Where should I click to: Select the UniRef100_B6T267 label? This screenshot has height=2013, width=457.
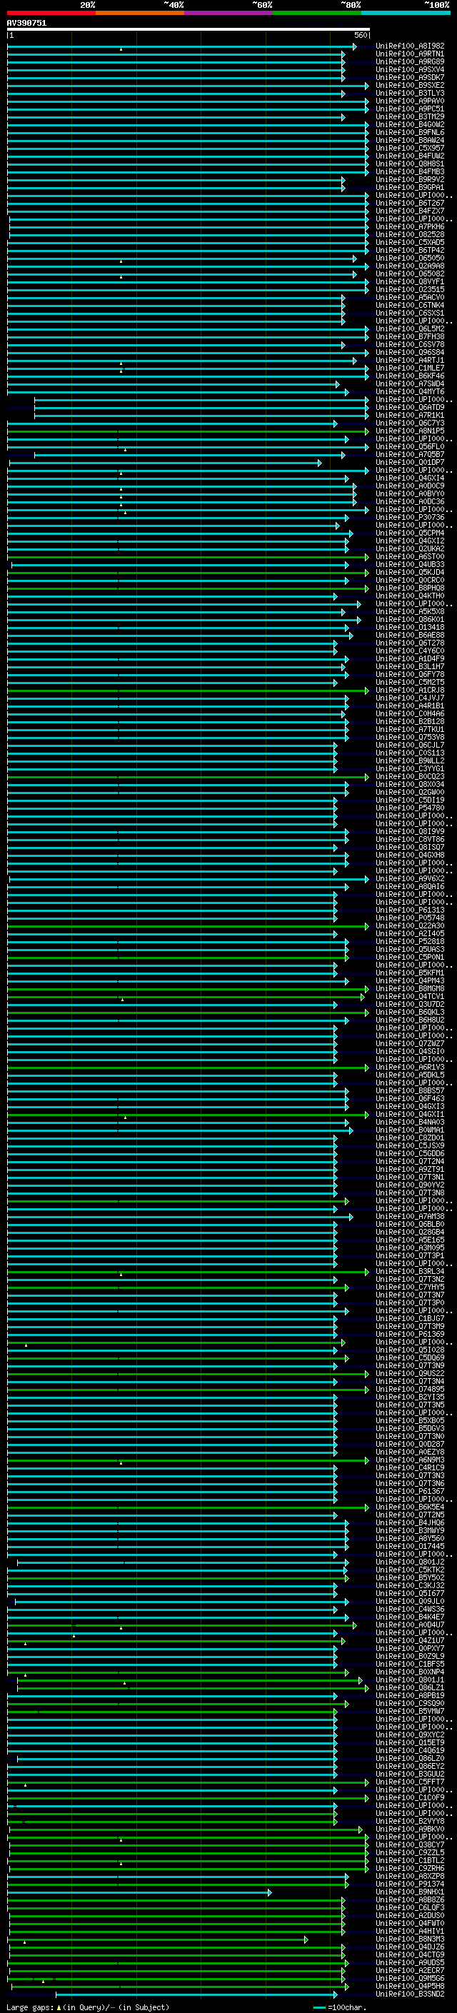pyautogui.click(x=410, y=204)
